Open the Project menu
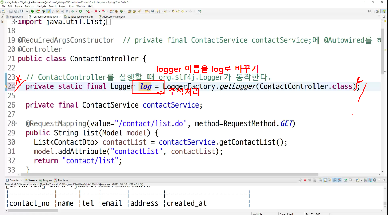This screenshot has width=388, height=215. click(63, 6)
